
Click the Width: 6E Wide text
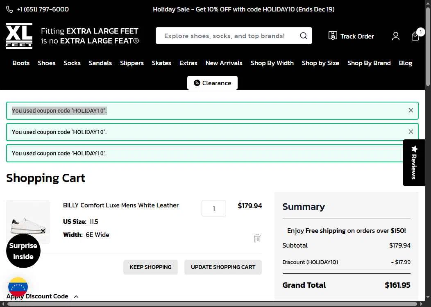86,234
